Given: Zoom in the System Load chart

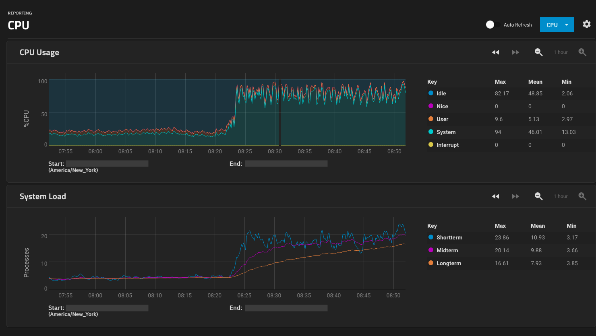Looking at the screenshot, I should click(x=582, y=196).
